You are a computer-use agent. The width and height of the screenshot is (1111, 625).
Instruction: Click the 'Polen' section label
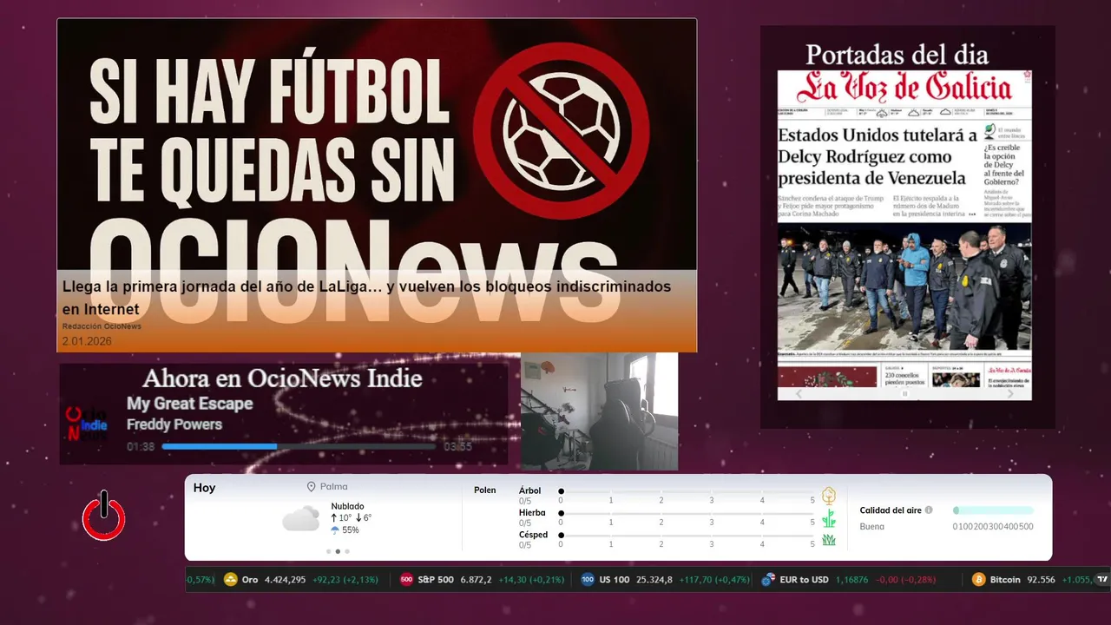click(x=484, y=490)
